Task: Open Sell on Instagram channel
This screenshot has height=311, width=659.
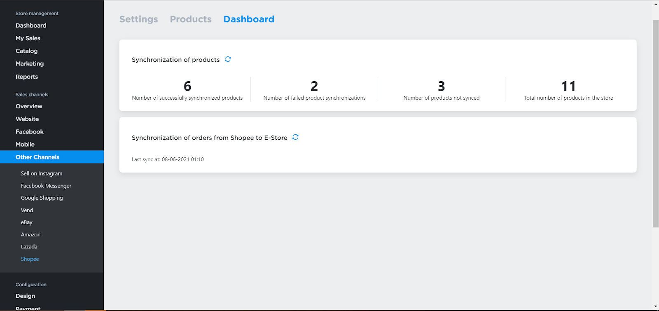Action: [42, 173]
